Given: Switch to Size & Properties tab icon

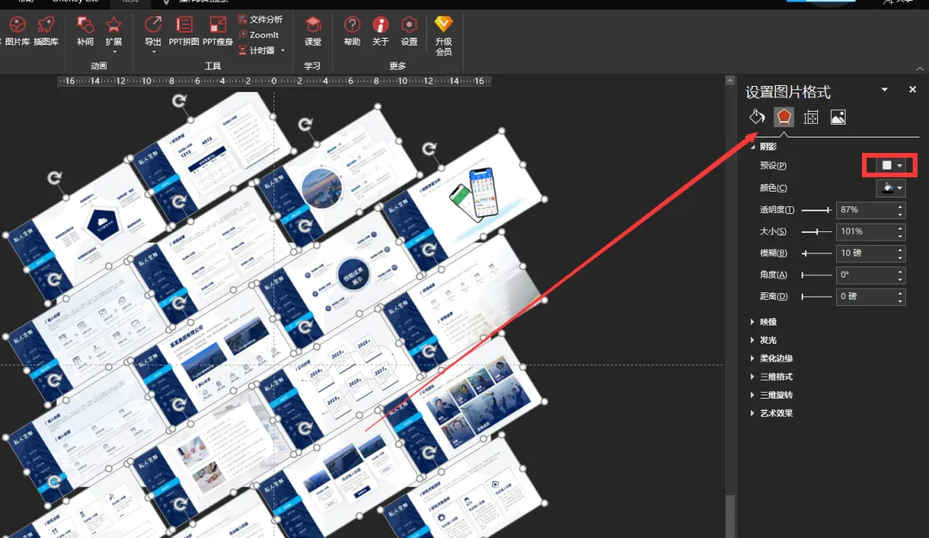Looking at the screenshot, I should pos(810,117).
